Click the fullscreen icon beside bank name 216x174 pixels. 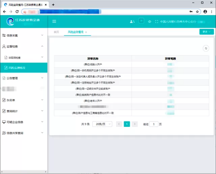[x=157, y=21]
